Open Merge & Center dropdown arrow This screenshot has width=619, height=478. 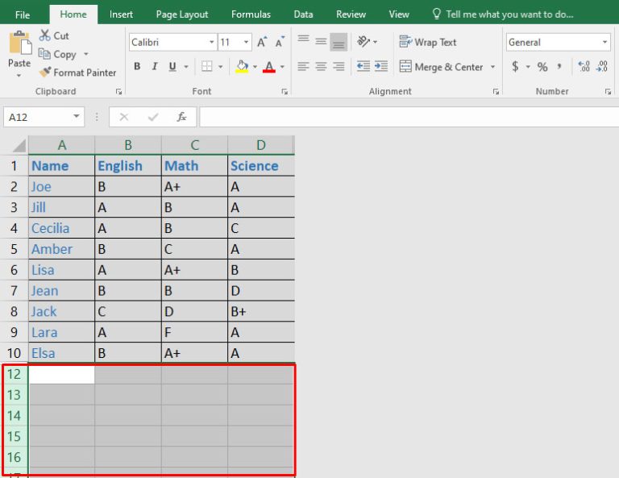tap(492, 67)
